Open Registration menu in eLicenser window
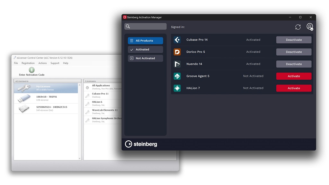The image size is (329, 185). tap(28, 63)
